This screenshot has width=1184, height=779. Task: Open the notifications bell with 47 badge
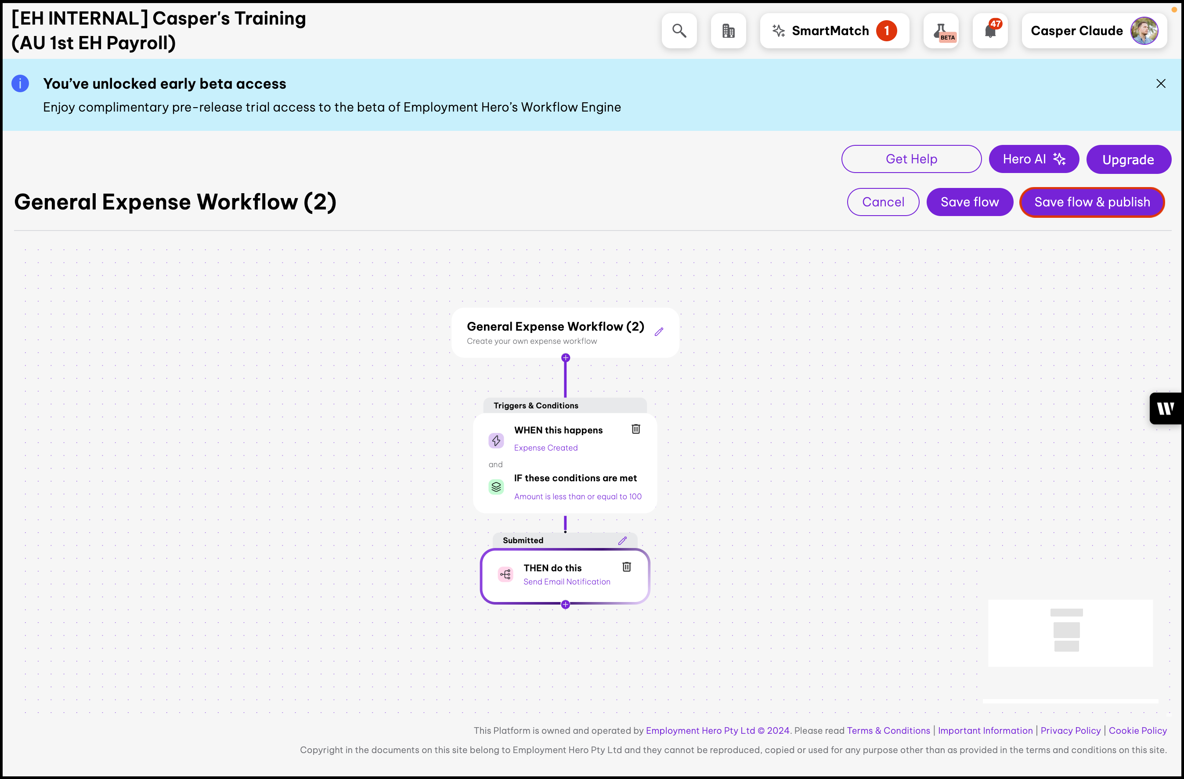(x=990, y=31)
